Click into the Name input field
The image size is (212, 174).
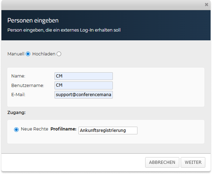tap(83, 76)
